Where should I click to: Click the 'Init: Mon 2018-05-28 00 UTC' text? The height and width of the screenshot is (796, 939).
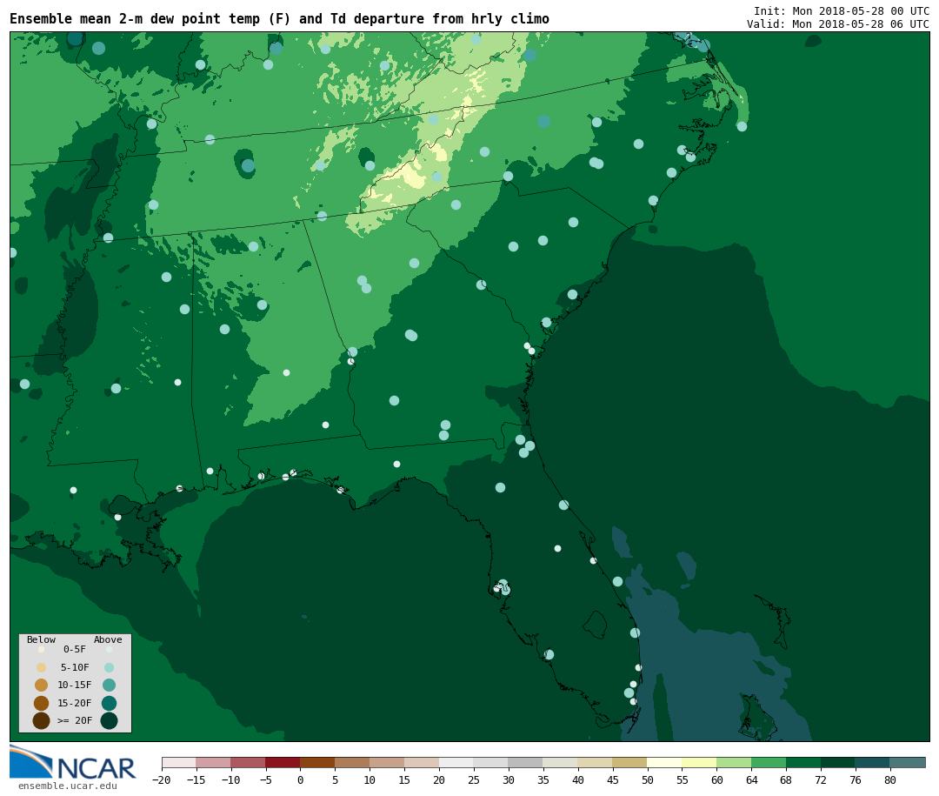(842, 10)
